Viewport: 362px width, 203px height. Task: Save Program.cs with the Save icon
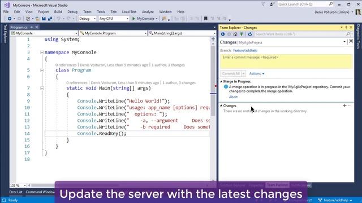click(x=44, y=19)
